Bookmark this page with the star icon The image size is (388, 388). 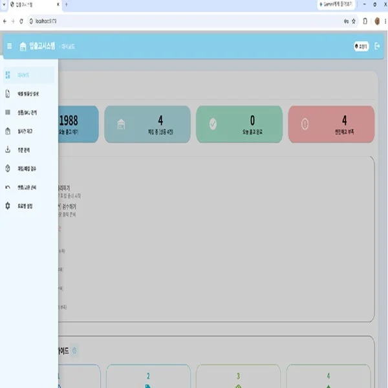click(354, 21)
